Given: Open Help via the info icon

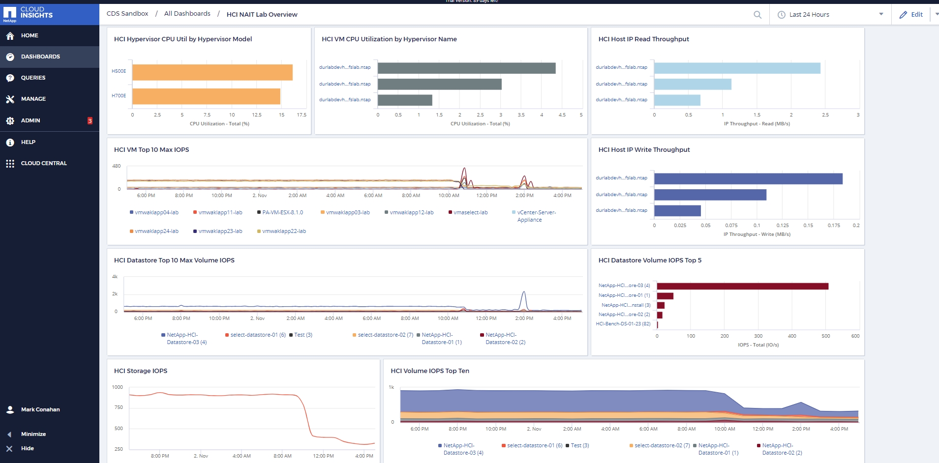Looking at the screenshot, I should pos(10,143).
